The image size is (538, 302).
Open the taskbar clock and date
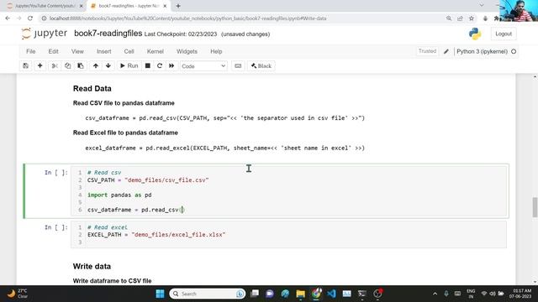click(x=520, y=294)
